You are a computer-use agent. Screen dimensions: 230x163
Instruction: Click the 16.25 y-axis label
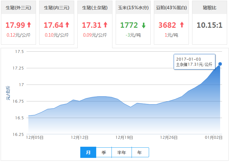[x=18, y=135]
